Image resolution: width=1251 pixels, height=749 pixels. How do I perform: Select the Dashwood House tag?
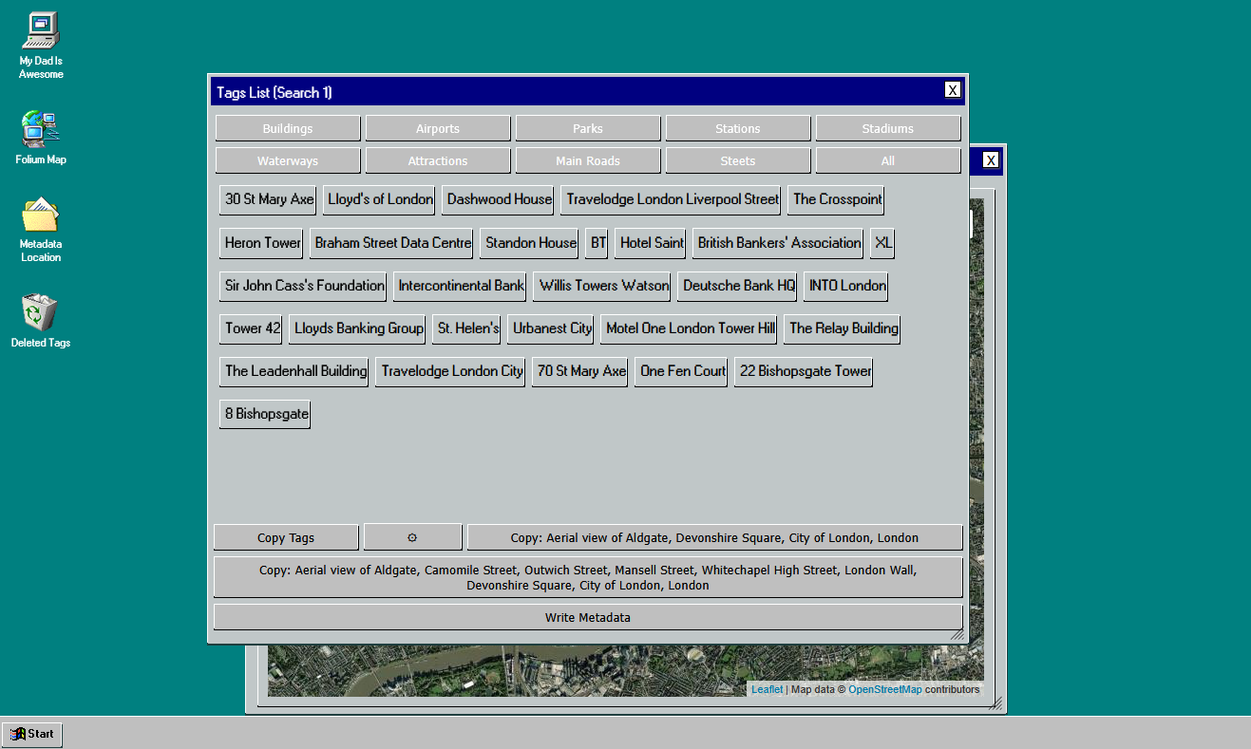point(500,199)
